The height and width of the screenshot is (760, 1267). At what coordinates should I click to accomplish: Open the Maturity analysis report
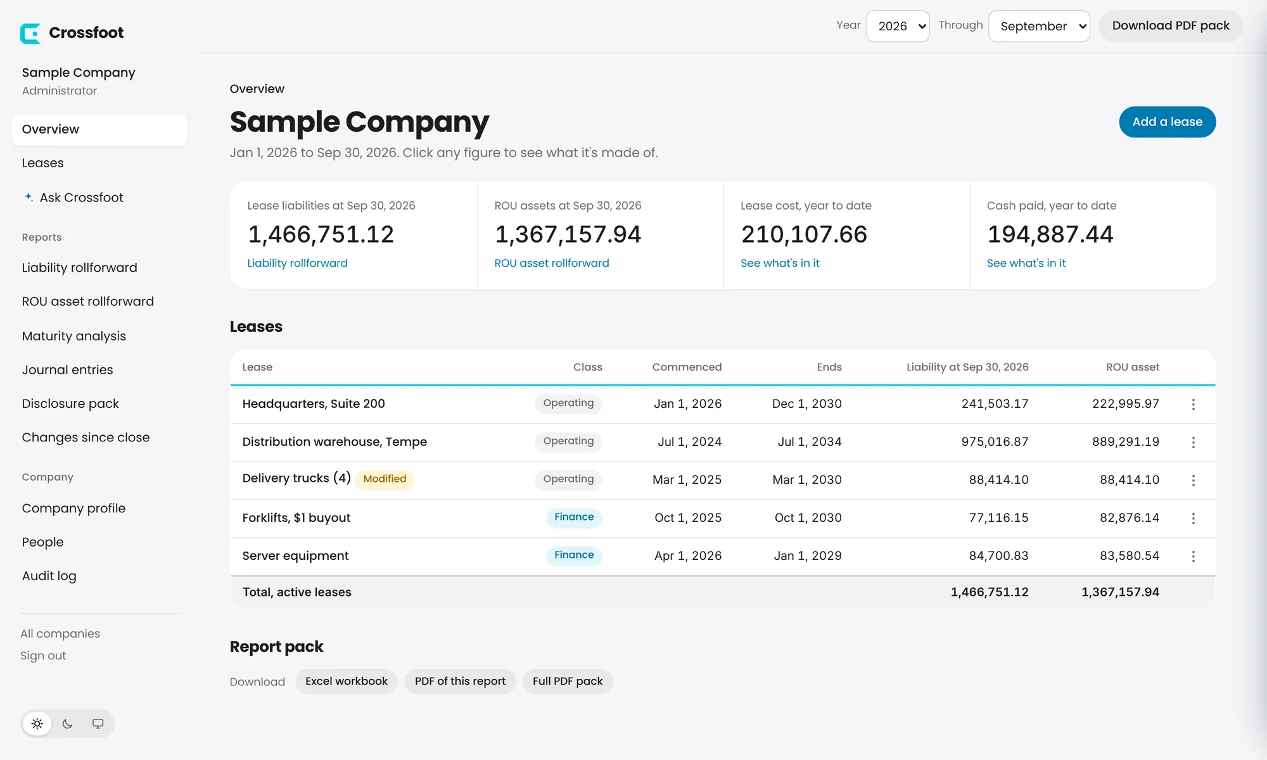(73, 336)
